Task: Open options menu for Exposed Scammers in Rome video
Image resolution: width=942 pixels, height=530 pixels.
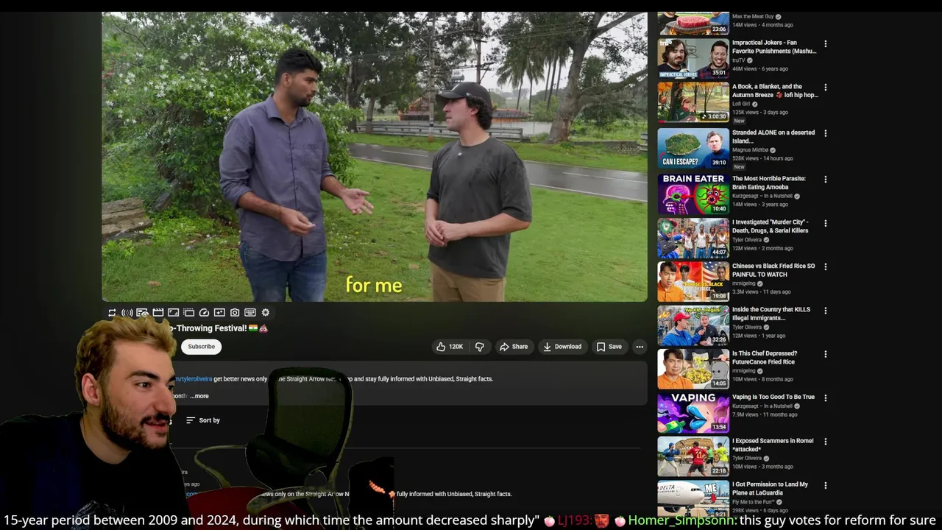Action: tap(825, 442)
